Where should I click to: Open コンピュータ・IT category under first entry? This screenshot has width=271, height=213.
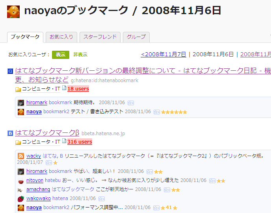pyautogui.click(x=41, y=89)
